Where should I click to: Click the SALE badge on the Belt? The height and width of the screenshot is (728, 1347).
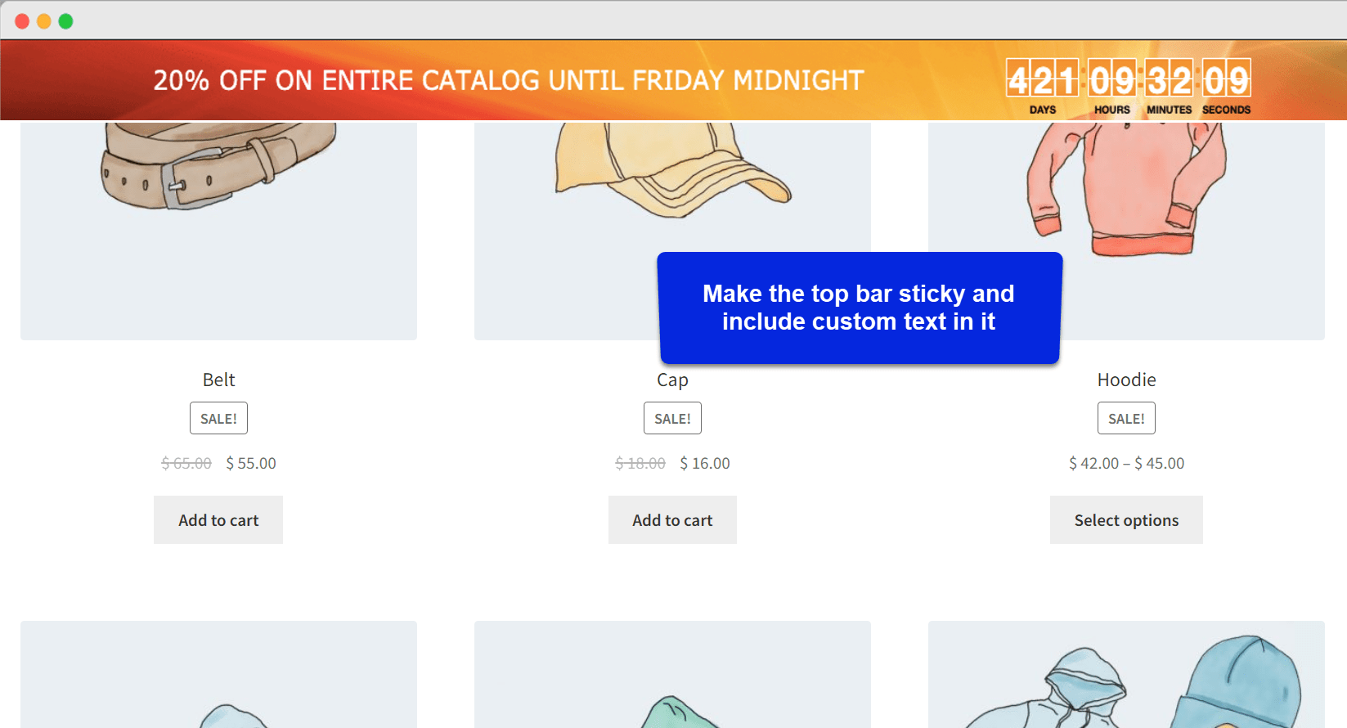pyautogui.click(x=218, y=418)
